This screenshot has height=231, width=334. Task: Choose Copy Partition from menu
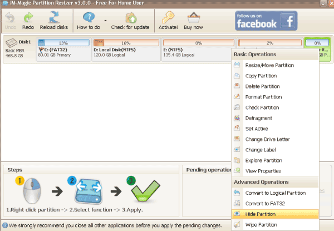click(275, 76)
